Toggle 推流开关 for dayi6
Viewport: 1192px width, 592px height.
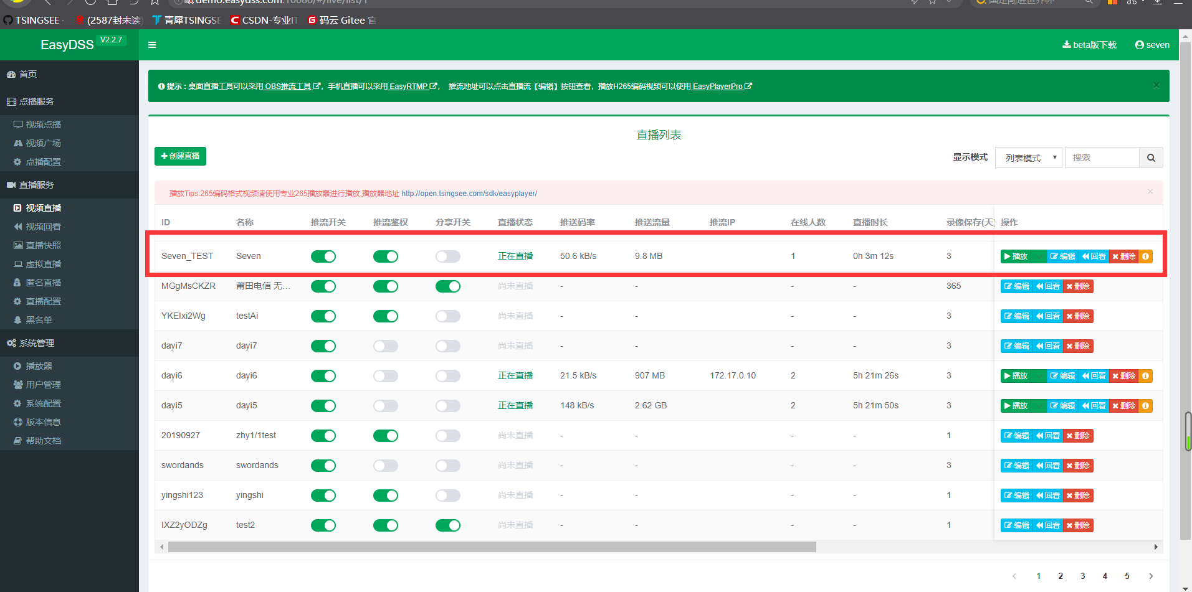[x=323, y=376]
